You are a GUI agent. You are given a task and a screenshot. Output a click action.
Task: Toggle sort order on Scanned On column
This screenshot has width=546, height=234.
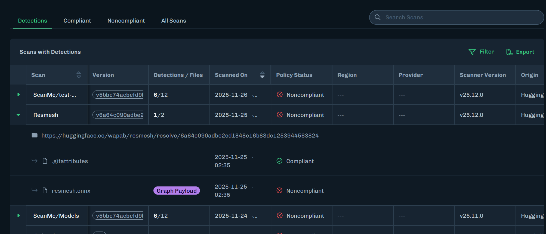[262, 75]
